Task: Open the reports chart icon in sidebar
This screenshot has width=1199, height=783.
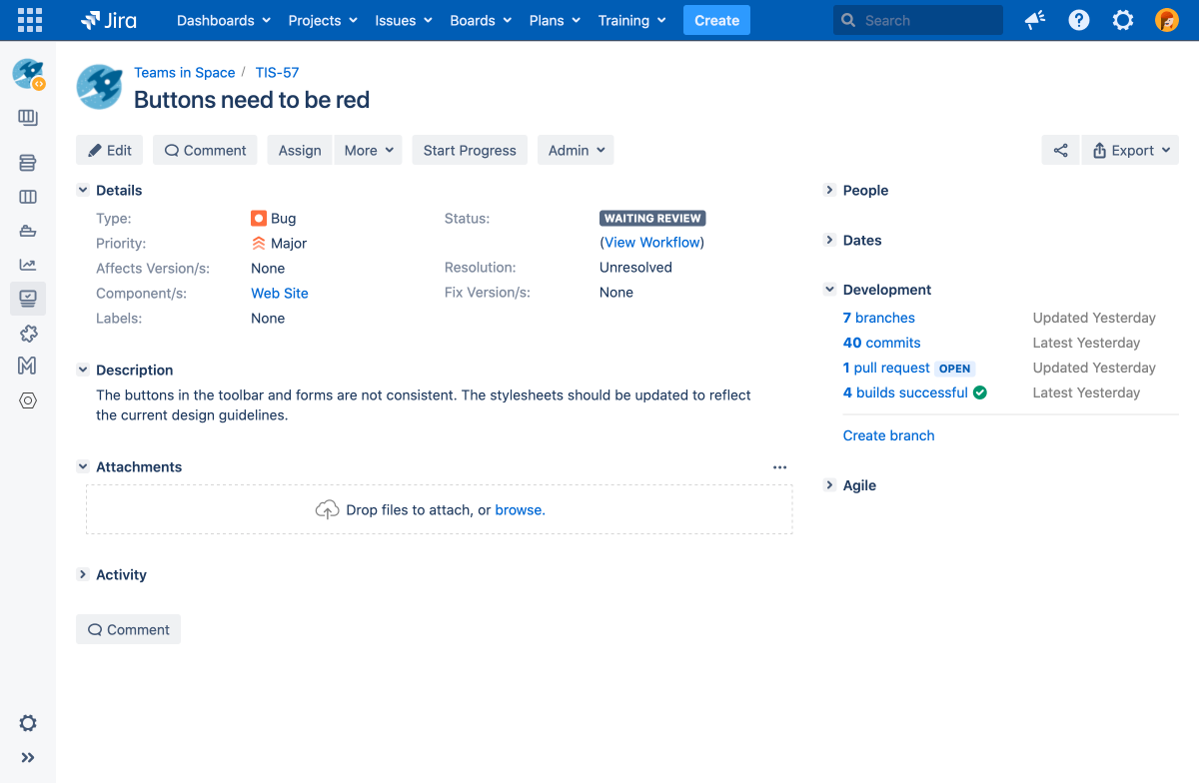Action: (x=28, y=265)
